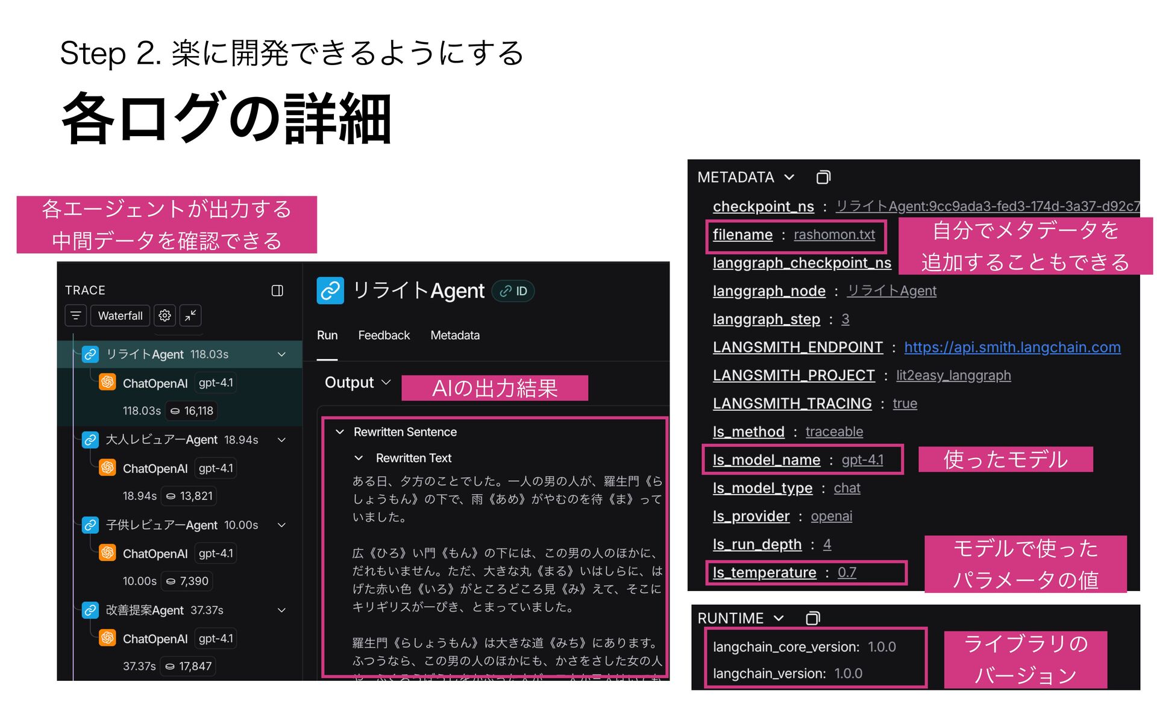This screenshot has width=1157, height=723.
Task: Copy METADATA section with copy icon
Action: (823, 177)
